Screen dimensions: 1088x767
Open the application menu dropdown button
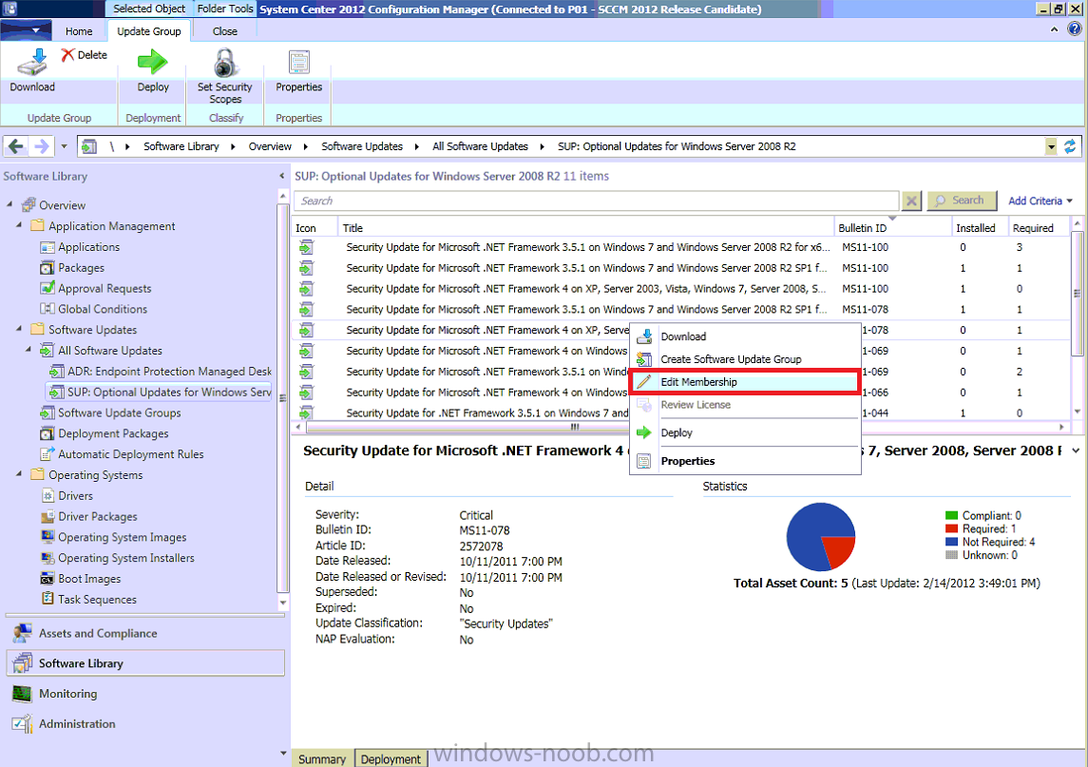[27, 30]
